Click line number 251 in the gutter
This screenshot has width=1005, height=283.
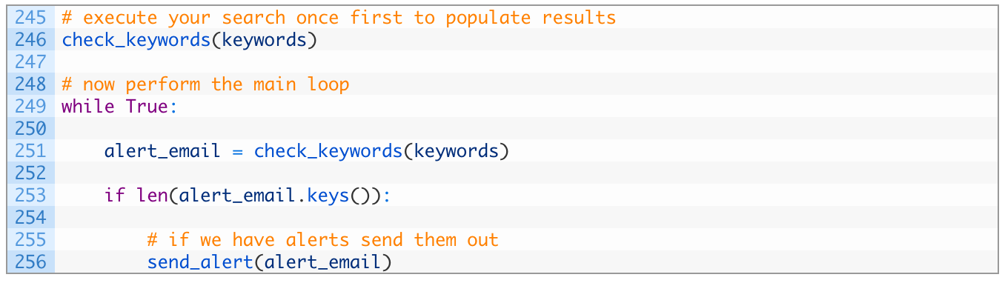[30, 151]
